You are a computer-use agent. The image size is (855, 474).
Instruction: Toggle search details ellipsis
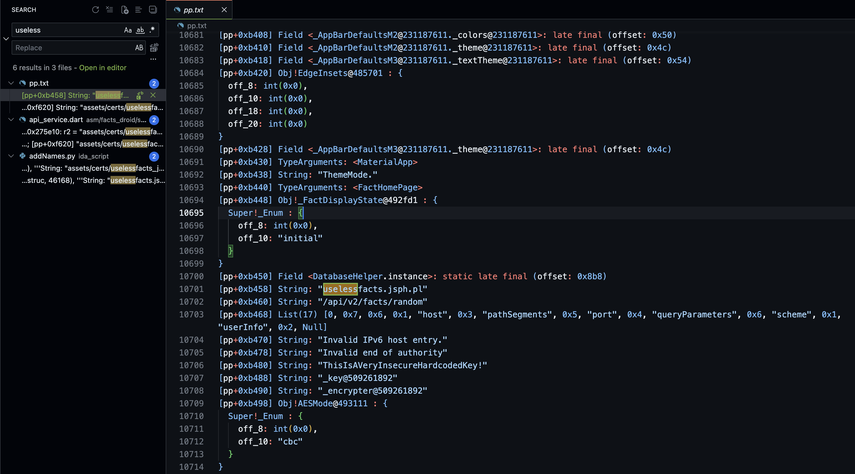coord(153,59)
